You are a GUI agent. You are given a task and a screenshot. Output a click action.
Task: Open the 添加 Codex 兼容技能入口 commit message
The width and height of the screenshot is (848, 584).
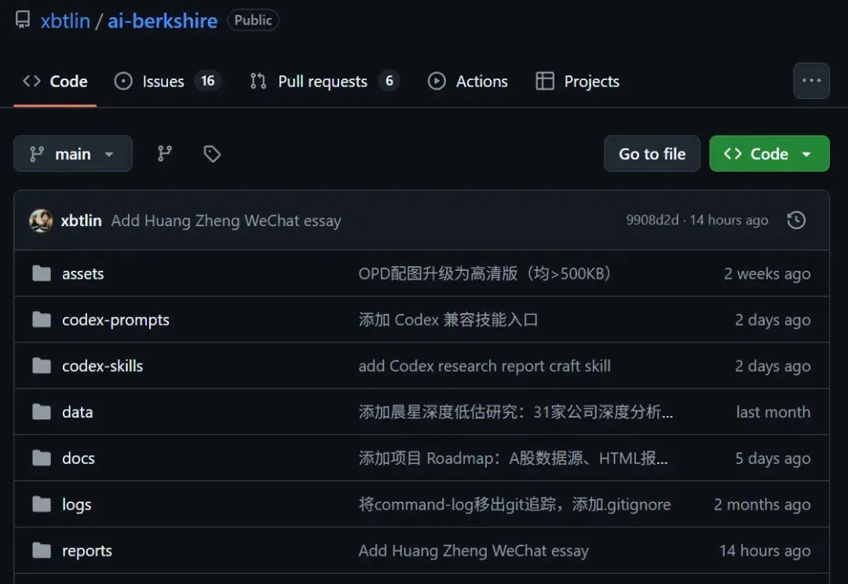tap(448, 319)
